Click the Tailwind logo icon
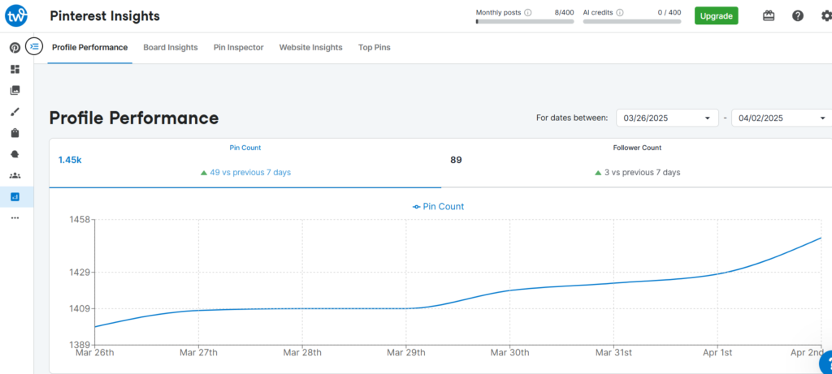The width and height of the screenshot is (832, 374). [x=16, y=16]
